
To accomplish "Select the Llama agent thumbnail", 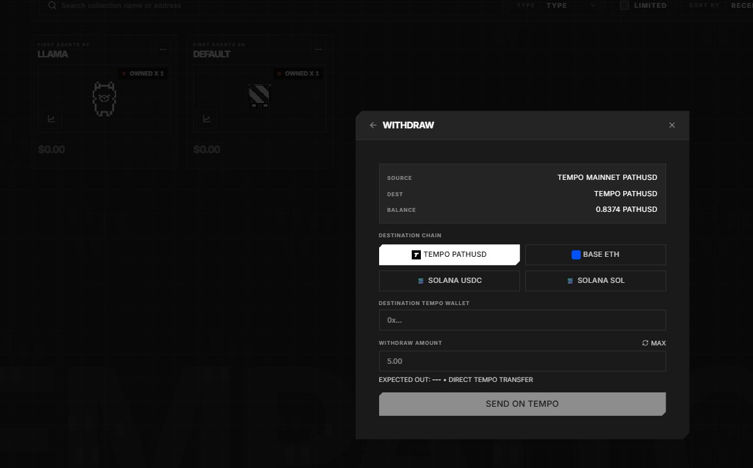I will click(104, 99).
